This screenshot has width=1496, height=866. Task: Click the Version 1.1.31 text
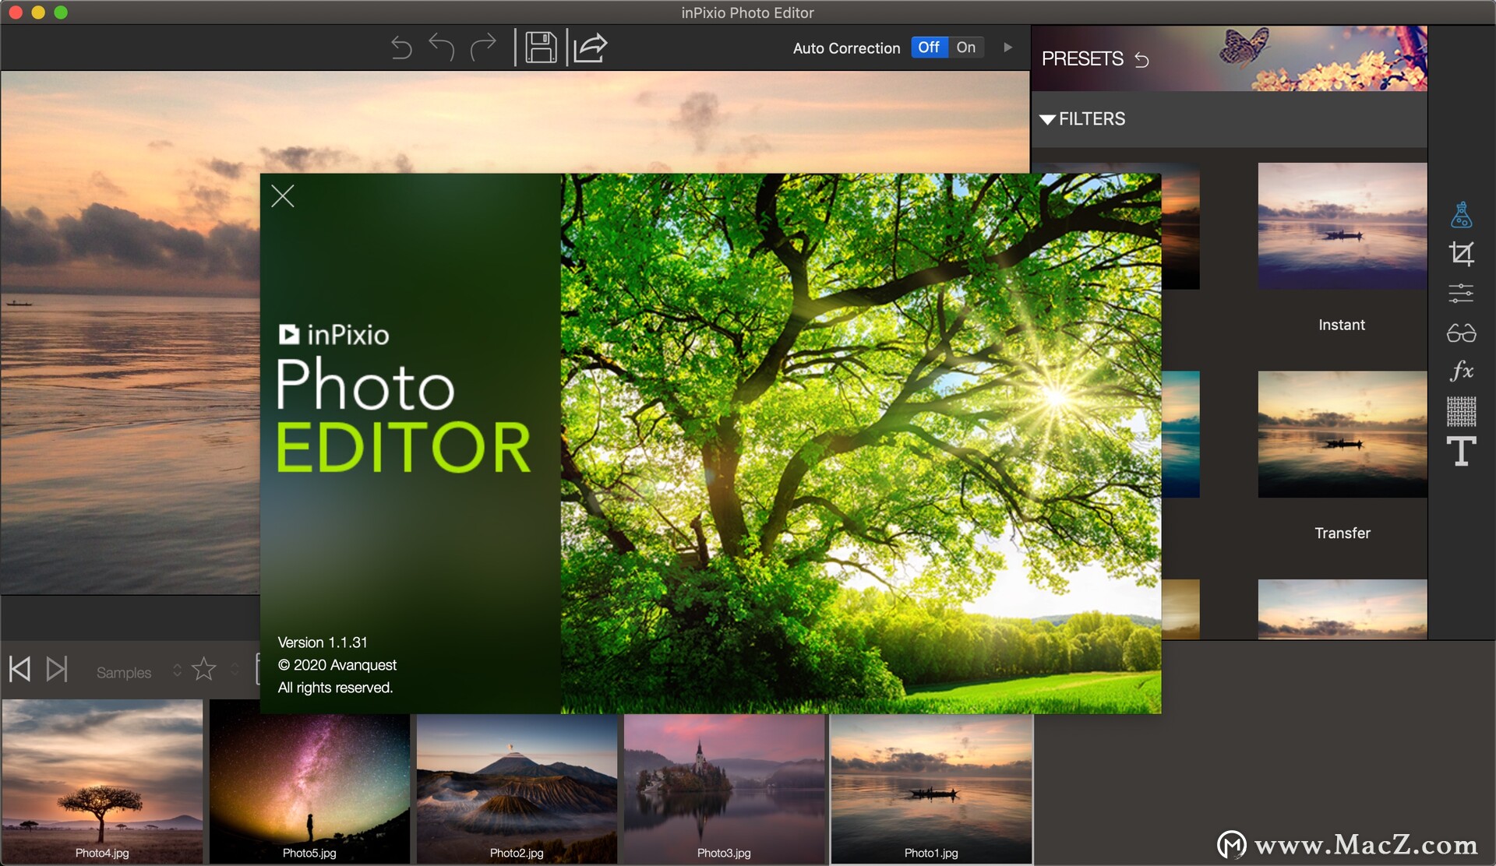323,642
